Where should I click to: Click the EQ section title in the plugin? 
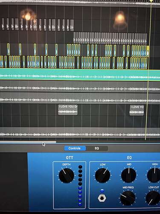(x=129, y=158)
